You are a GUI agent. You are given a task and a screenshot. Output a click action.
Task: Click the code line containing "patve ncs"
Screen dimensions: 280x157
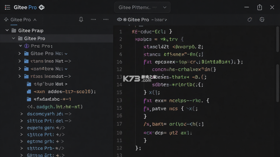(x=171, y=108)
